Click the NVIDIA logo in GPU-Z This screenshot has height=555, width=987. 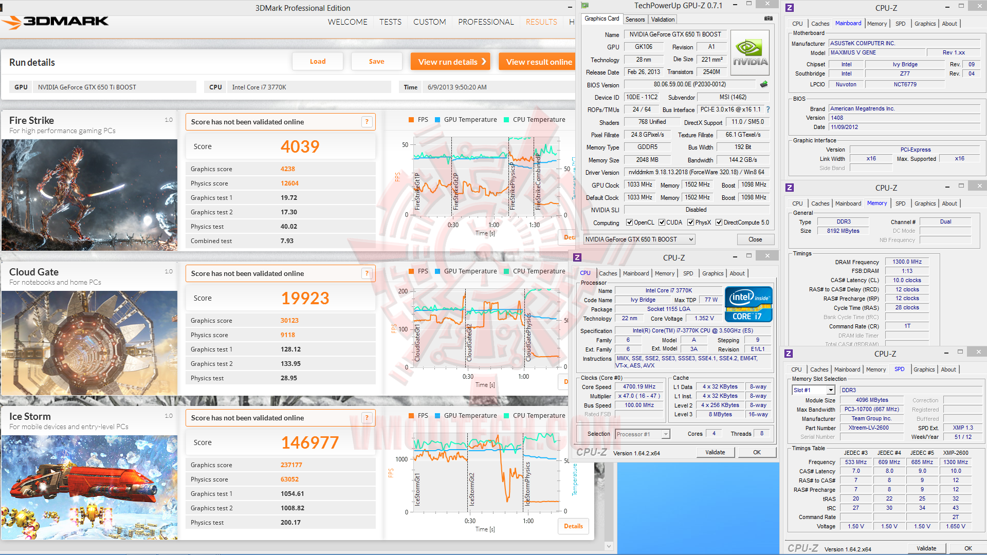pos(750,53)
